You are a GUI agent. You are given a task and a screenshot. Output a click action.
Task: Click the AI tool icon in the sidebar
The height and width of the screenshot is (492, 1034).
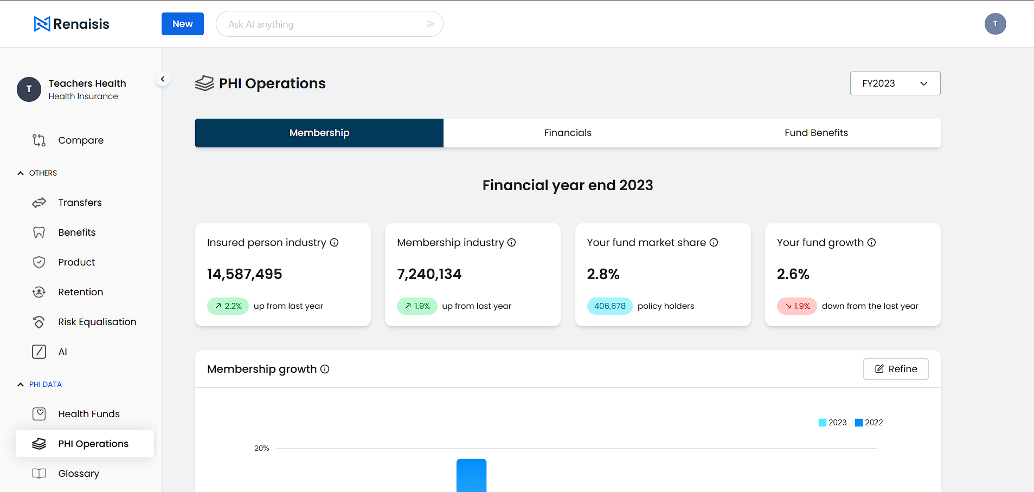coord(39,351)
